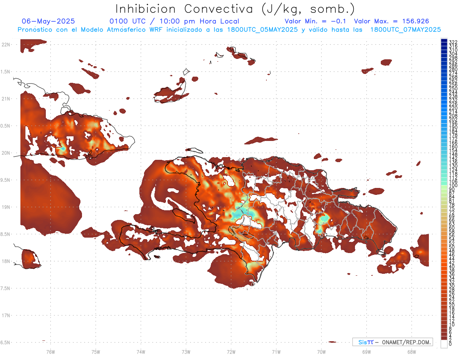Click the 'Valor Max. = 156.926' readout
Viewport: 462px width, 357px height.
pos(391,21)
